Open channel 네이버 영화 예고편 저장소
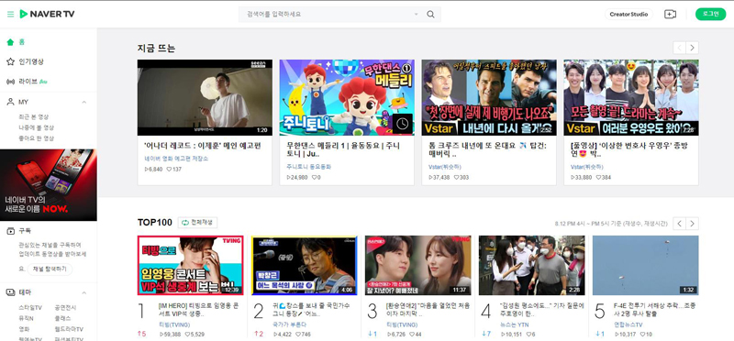This screenshot has width=734, height=341. 176,159
